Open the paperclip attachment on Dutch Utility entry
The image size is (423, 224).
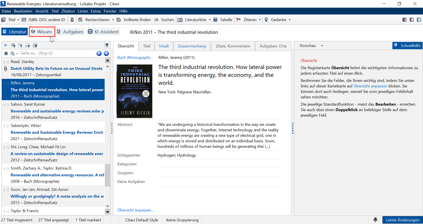[x=5, y=69]
